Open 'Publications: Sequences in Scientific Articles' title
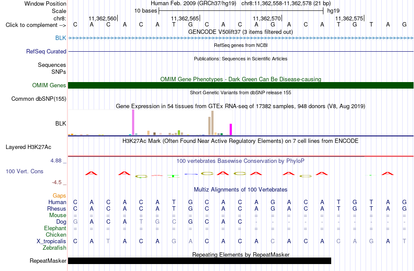 pos(241,59)
